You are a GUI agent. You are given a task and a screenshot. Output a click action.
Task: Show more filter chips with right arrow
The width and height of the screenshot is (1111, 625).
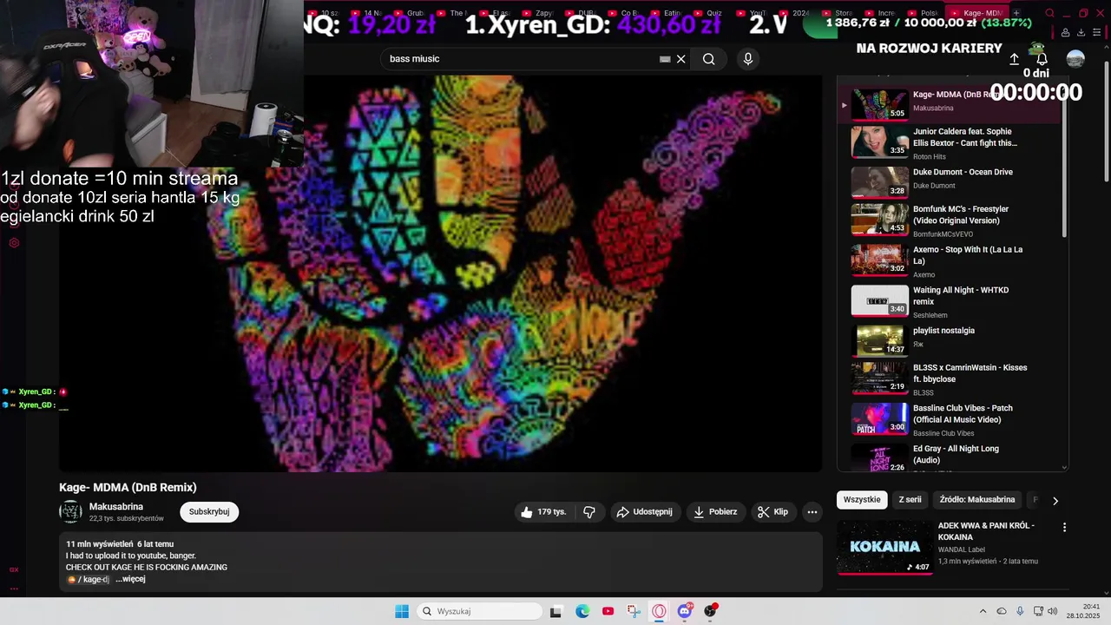[x=1055, y=501]
